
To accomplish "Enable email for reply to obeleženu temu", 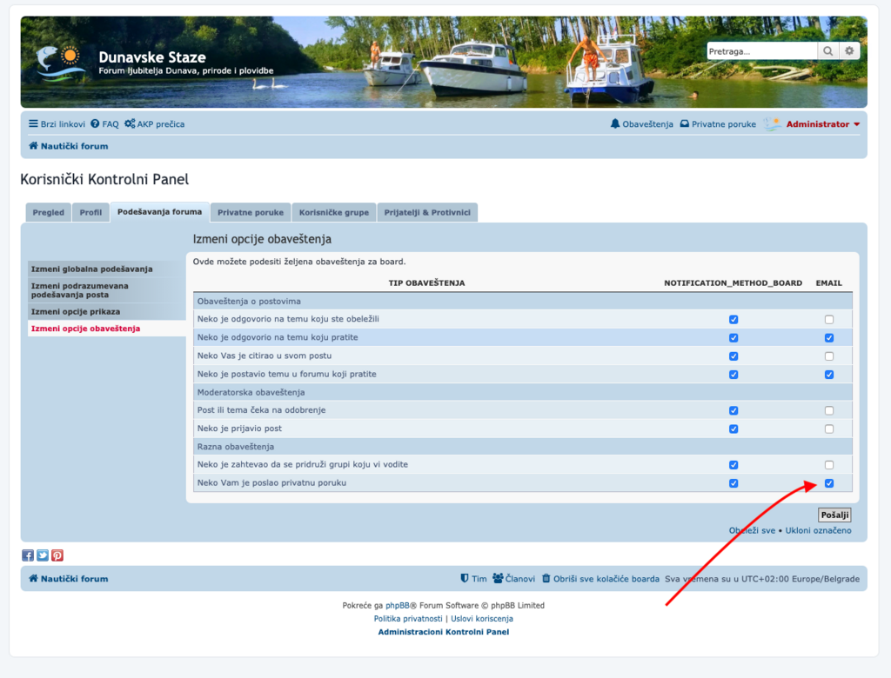I will 829,320.
